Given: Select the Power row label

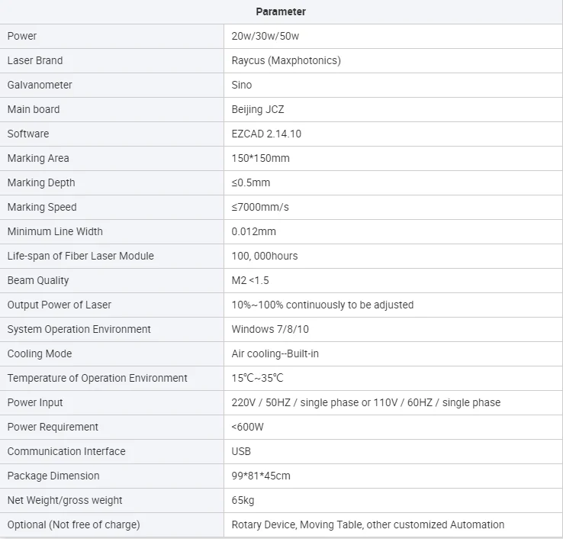Looking at the screenshot, I should 22,36.
